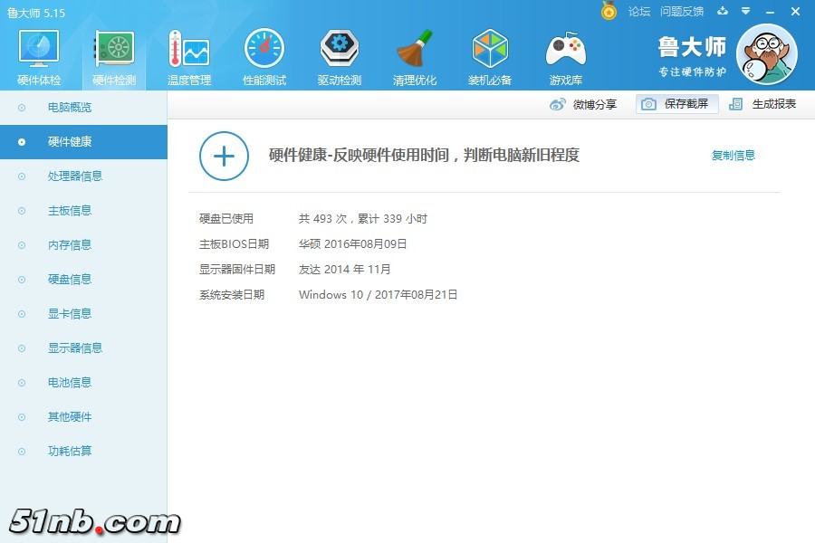Click the gold medal icon in title bar
The image size is (815, 543).
(x=609, y=12)
